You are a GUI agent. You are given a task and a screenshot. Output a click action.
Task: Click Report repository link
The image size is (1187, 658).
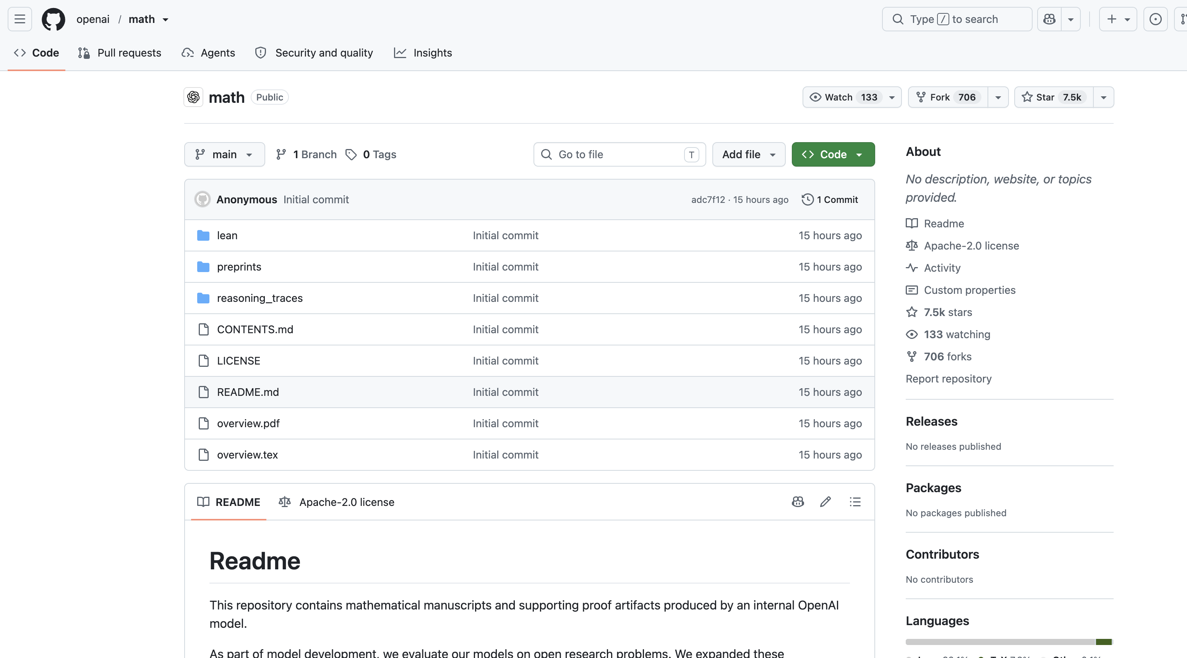[x=948, y=379]
